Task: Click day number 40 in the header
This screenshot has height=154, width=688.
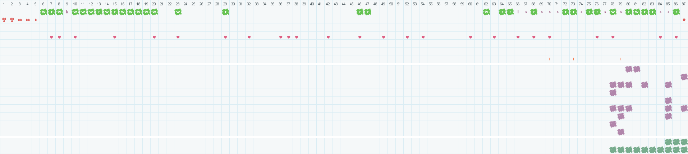Action: [312, 4]
